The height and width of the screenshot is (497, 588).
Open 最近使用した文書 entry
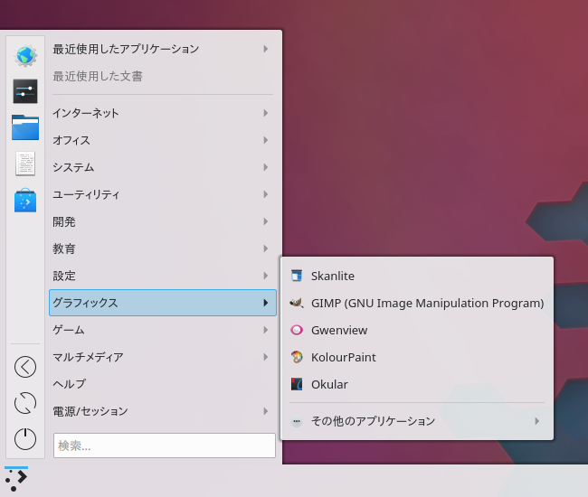pyautogui.click(x=163, y=76)
